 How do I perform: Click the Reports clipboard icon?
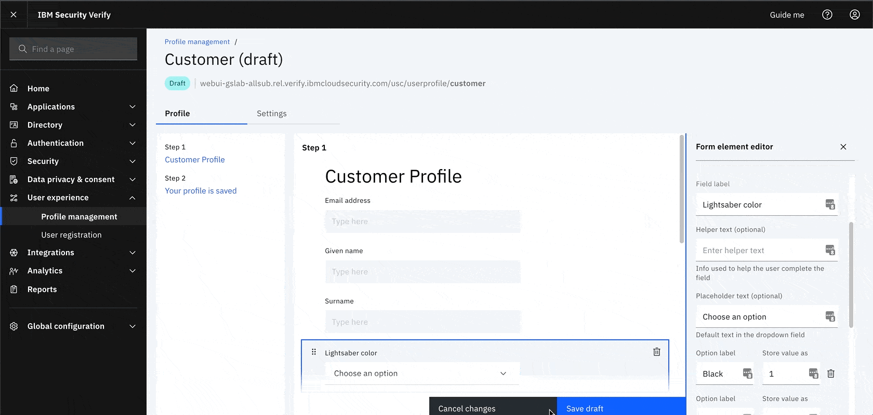pyautogui.click(x=14, y=289)
